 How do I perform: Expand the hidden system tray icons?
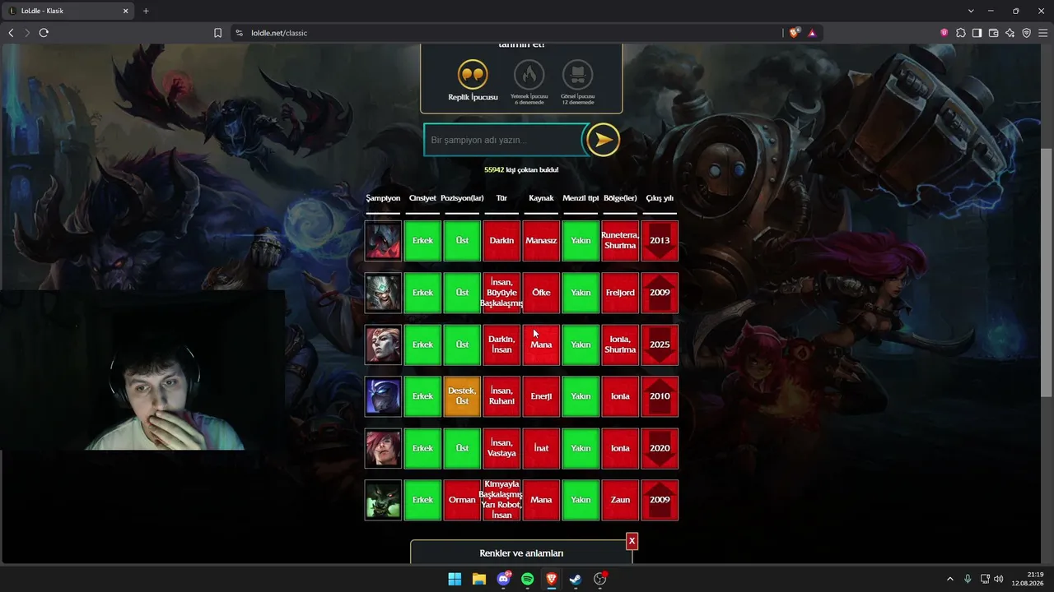pos(949,579)
